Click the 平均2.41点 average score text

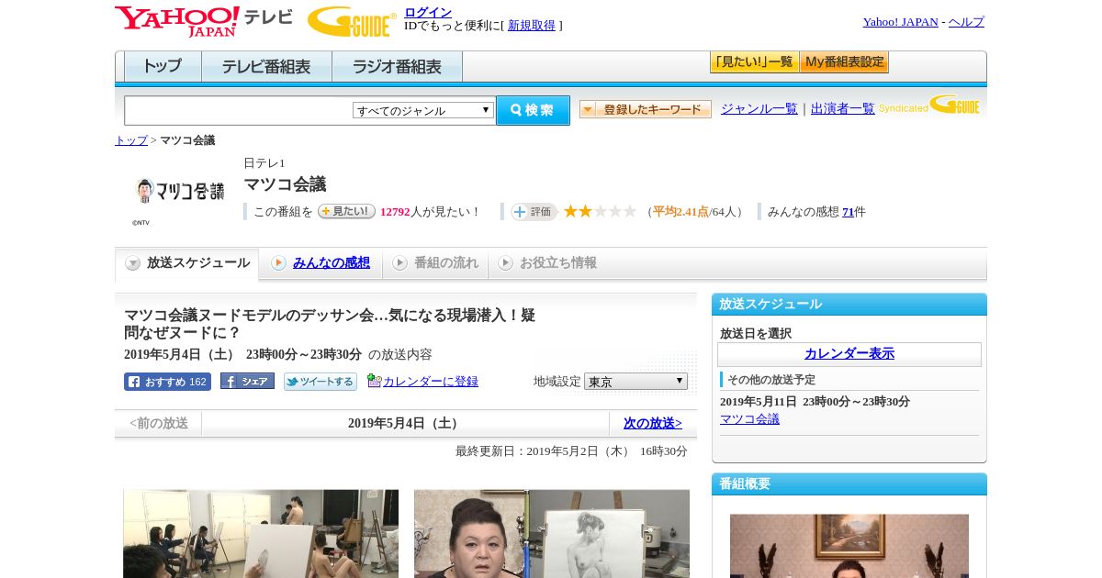(x=680, y=212)
